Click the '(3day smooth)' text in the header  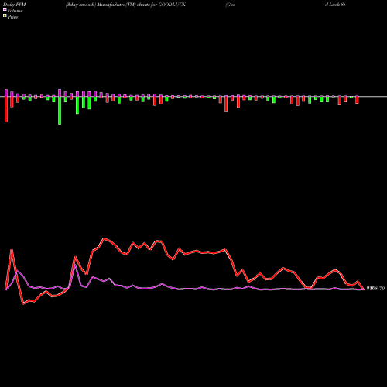coord(81,5)
